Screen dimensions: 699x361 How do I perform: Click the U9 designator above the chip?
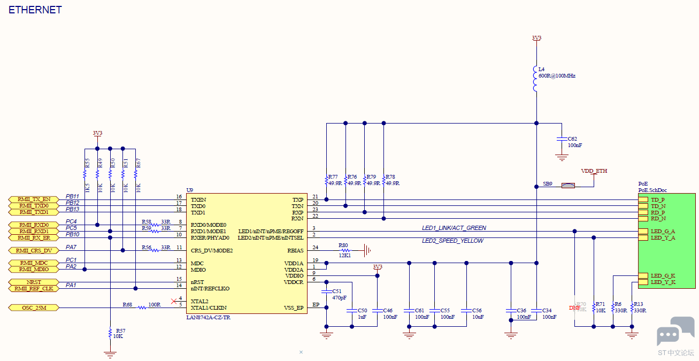click(x=189, y=190)
